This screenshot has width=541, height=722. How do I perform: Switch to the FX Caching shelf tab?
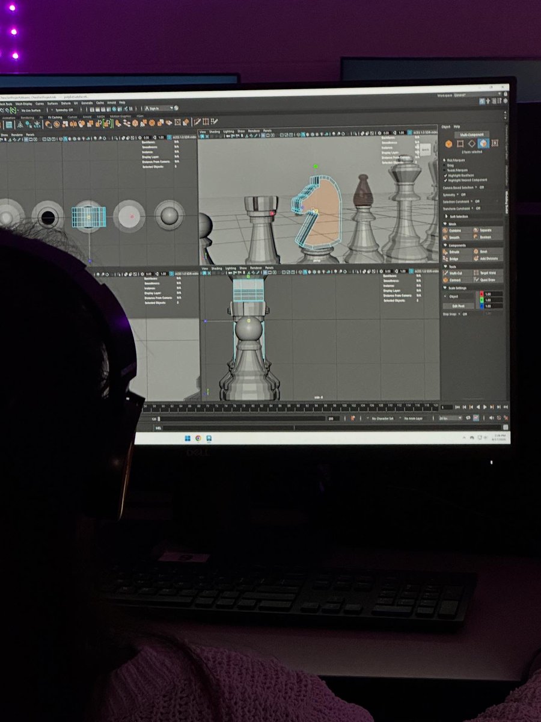click(55, 117)
